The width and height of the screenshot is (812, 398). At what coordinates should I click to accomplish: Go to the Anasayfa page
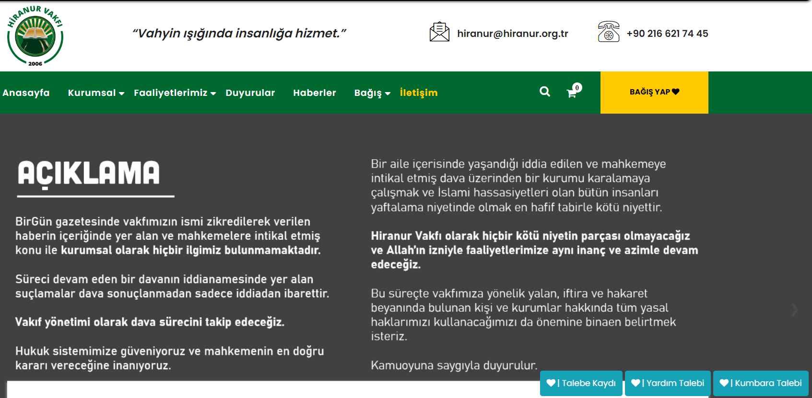coord(26,93)
